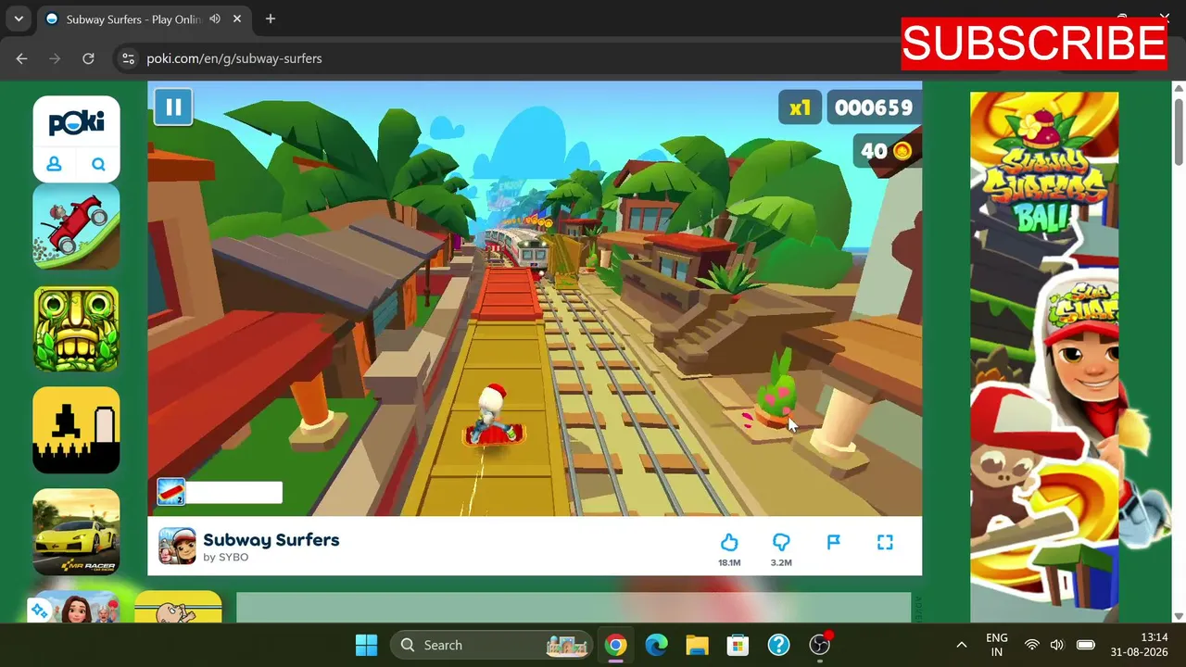The image size is (1186, 667).
Task: Launch Microsoft Edge from the taskbar
Action: (x=656, y=645)
